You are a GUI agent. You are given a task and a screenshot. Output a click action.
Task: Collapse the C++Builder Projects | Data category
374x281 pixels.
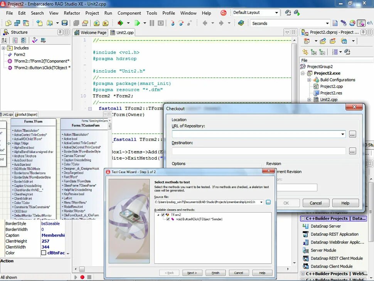303,219
